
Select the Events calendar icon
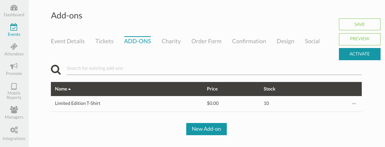[14, 27]
